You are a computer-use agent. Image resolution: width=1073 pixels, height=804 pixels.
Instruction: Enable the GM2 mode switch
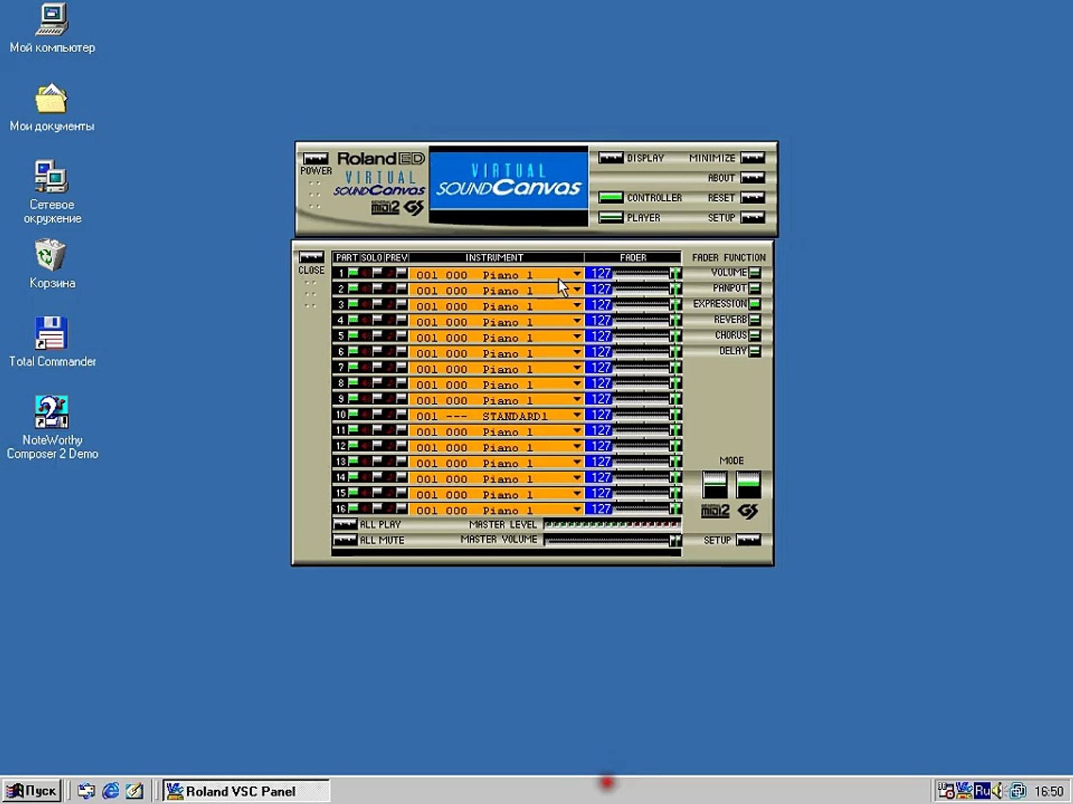715,485
